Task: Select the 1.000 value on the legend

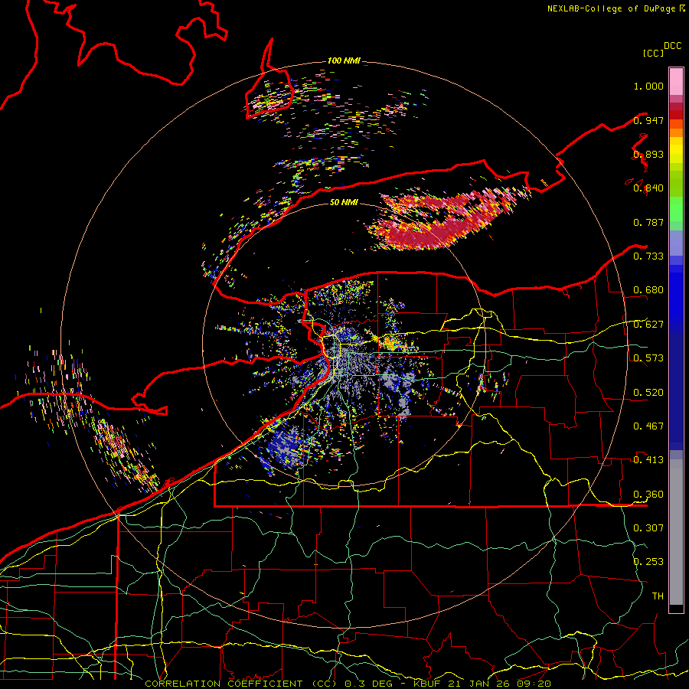Action: (648, 86)
